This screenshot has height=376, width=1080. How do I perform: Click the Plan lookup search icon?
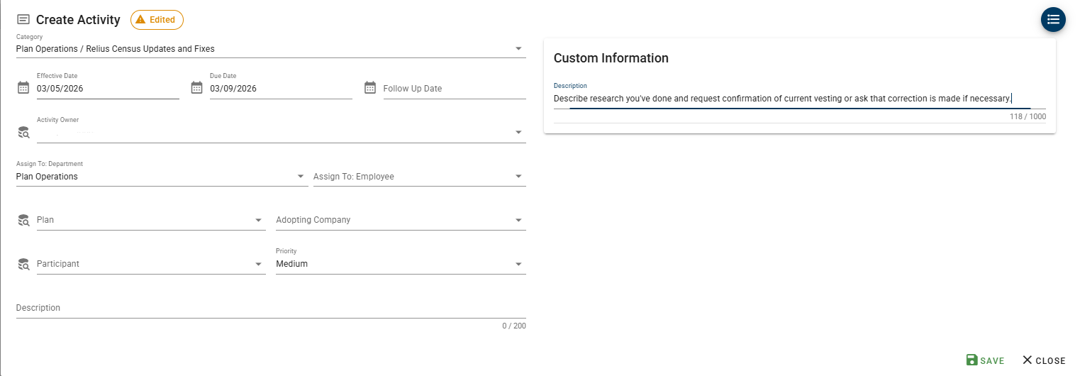[x=23, y=220]
